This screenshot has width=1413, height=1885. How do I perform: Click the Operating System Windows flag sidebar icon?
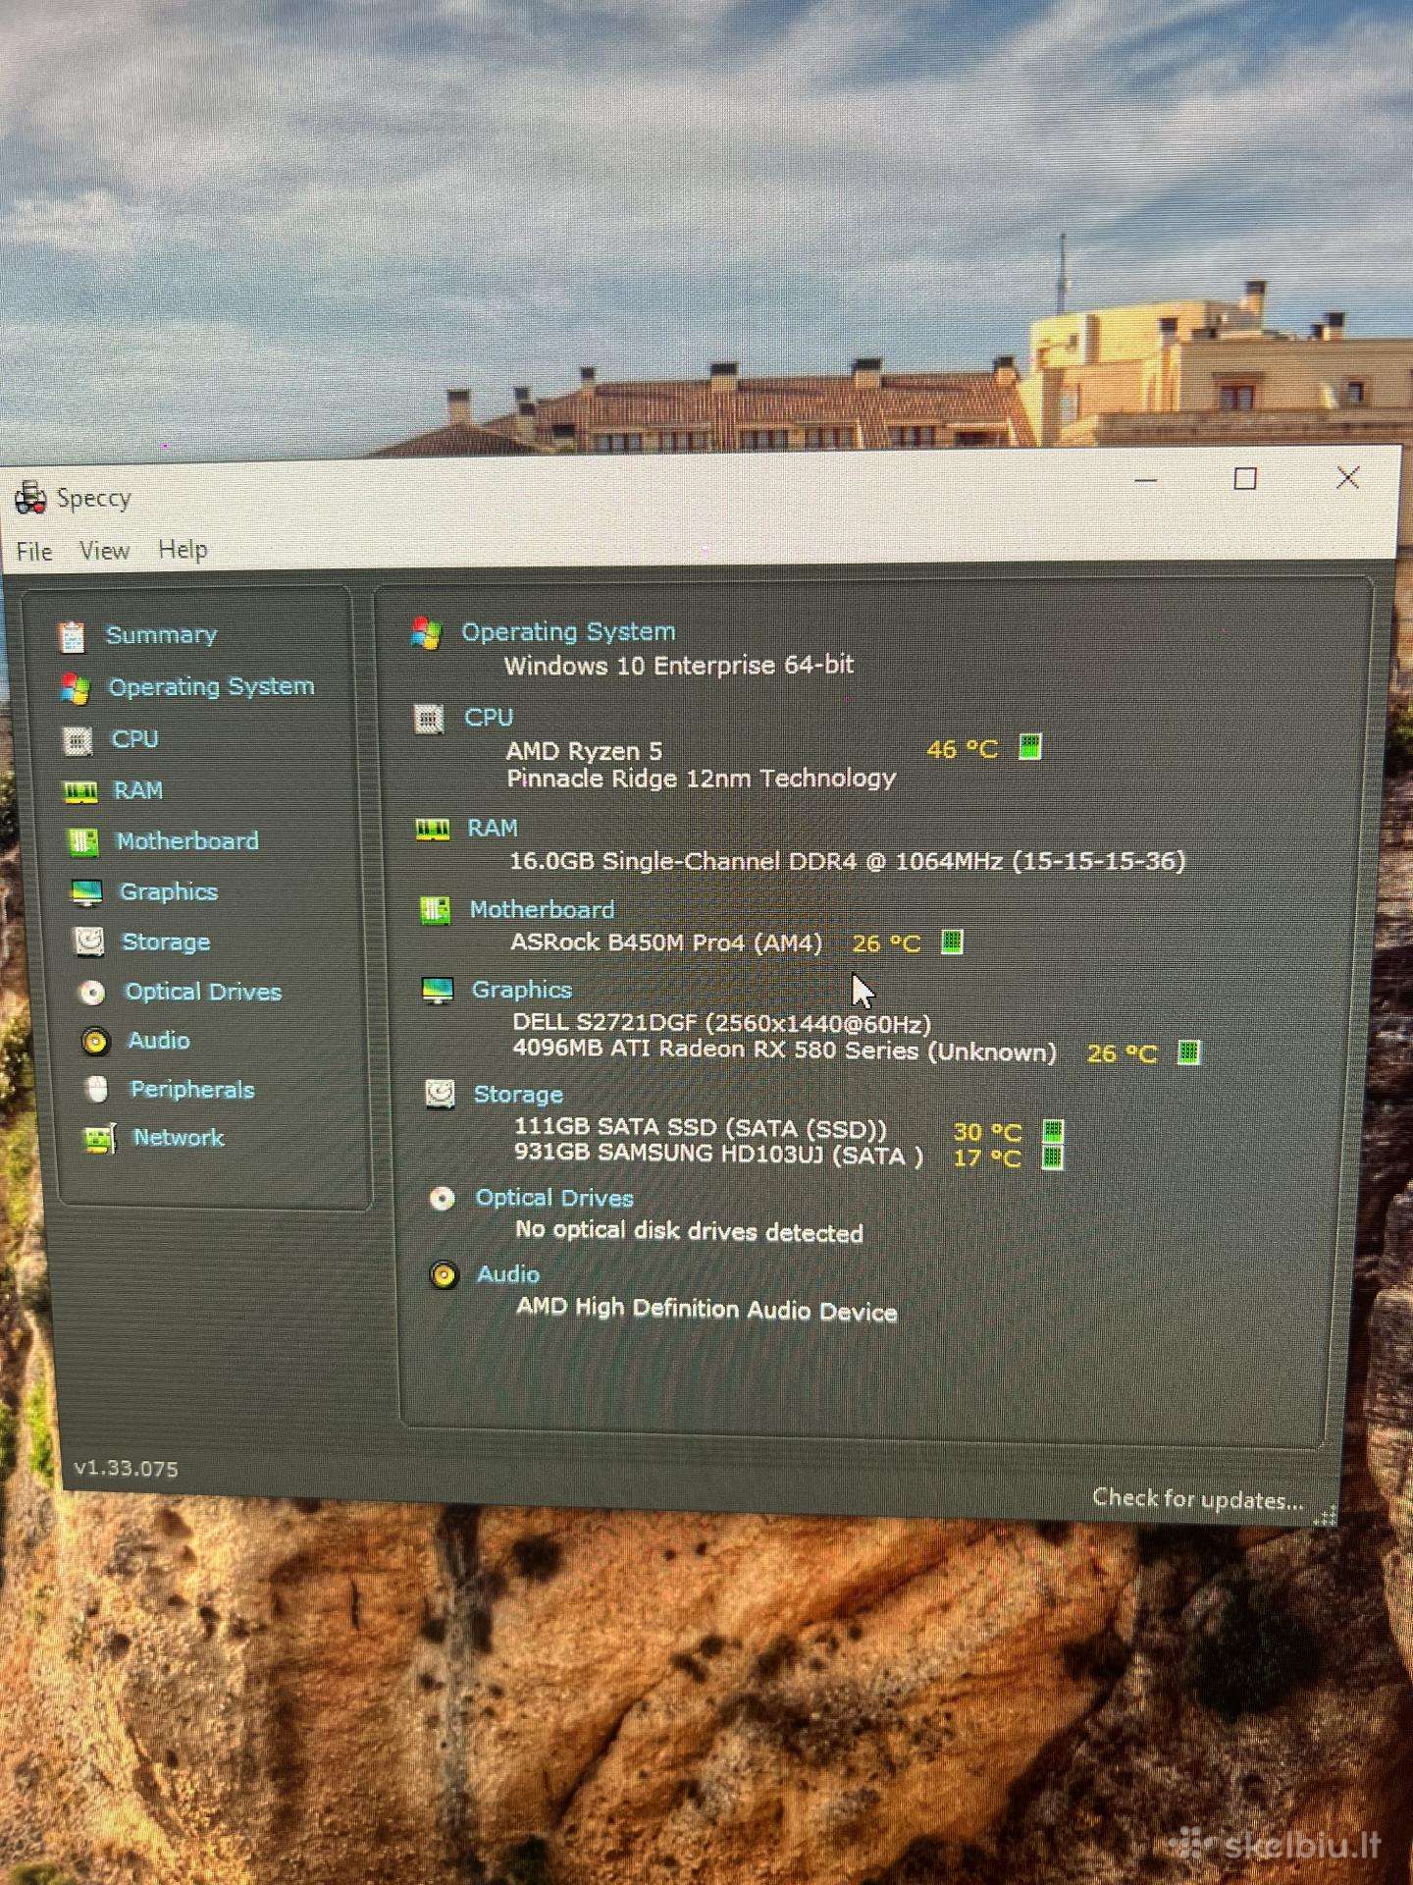tap(75, 688)
